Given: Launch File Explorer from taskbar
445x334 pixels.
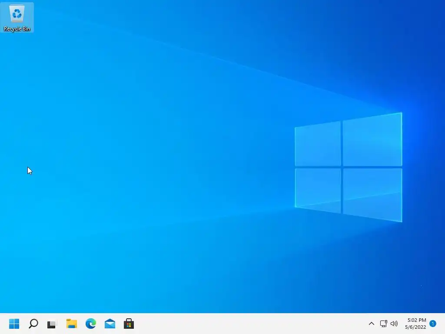Looking at the screenshot, I should point(72,324).
